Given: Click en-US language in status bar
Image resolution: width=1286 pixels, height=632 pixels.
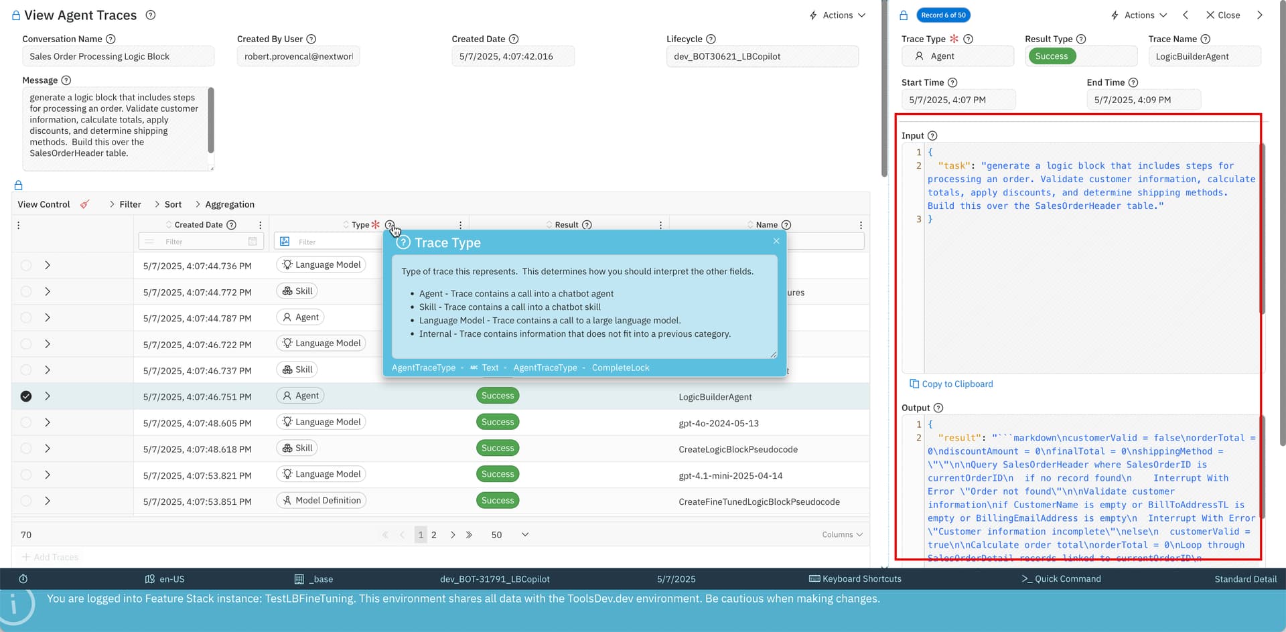Looking at the screenshot, I should (165, 579).
